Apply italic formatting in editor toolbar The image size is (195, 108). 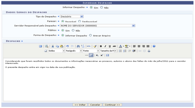[105, 46]
